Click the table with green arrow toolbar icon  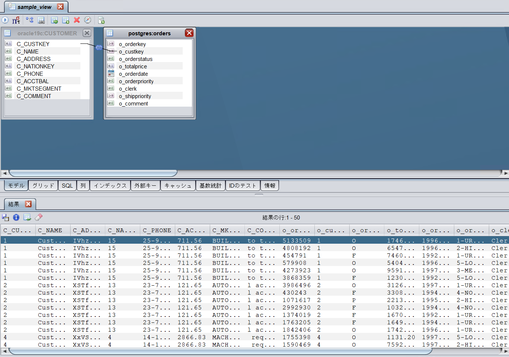(54, 20)
